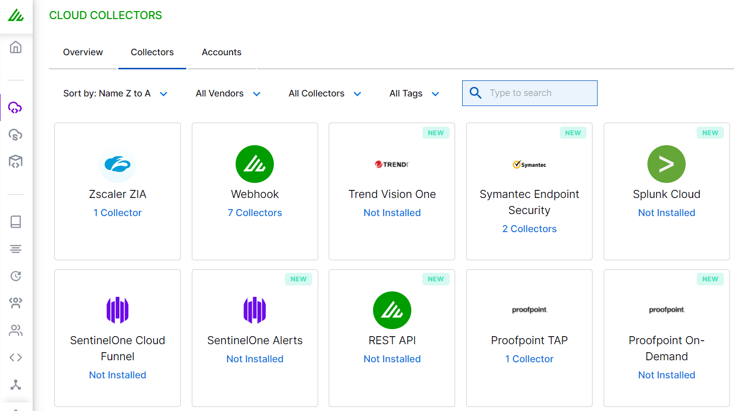
Task: Switch to the Accounts tab
Action: click(x=222, y=52)
